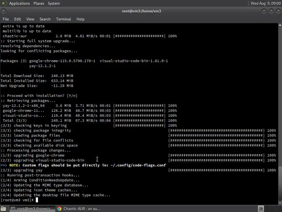The image size is (282, 212).
Task: Open the File menu
Action: click(6, 19)
